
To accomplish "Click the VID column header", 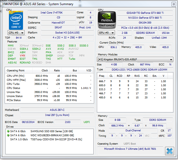I will [85, 71].
